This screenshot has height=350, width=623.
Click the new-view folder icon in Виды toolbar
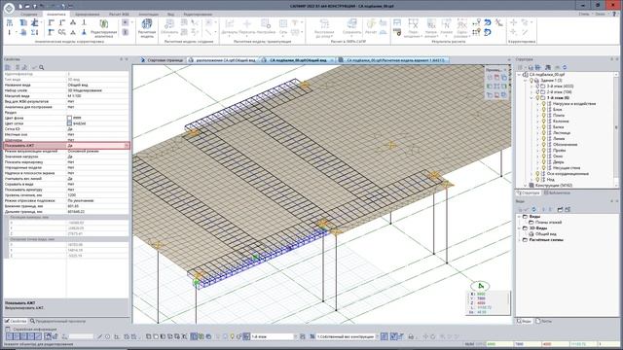click(x=560, y=209)
